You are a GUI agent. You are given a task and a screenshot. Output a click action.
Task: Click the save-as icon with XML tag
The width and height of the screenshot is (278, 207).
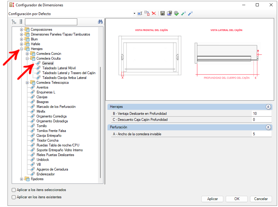tap(169, 13)
